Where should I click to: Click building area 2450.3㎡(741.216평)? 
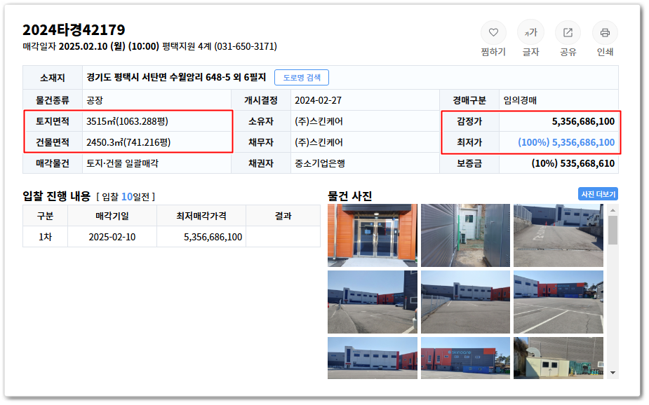(128, 142)
